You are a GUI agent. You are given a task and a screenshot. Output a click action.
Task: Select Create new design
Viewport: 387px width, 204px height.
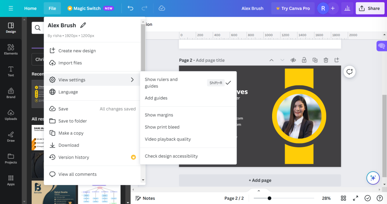pyautogui.click(x=92, y=51)
